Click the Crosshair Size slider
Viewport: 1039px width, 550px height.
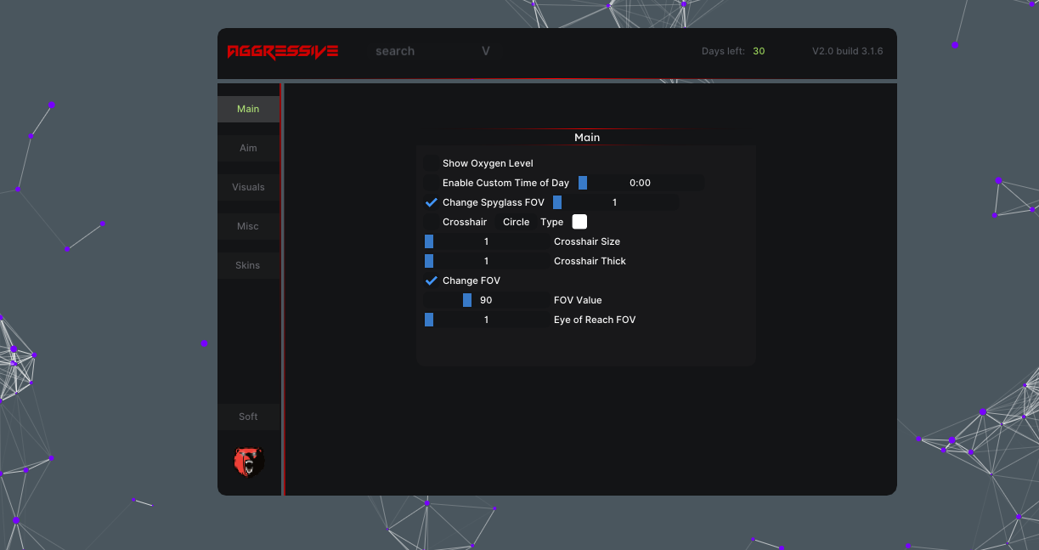click(x=486, y=241)
